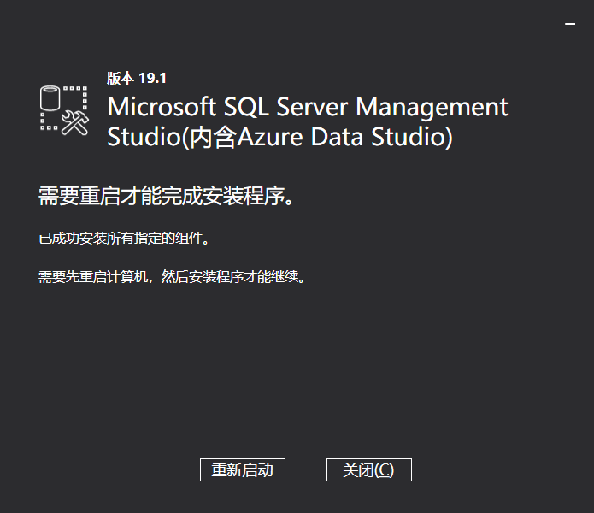The width and height of the screenshot is (594, 513).
Task: Click the text 已成功安装所有指定的组件。
Action: point(124,239)
